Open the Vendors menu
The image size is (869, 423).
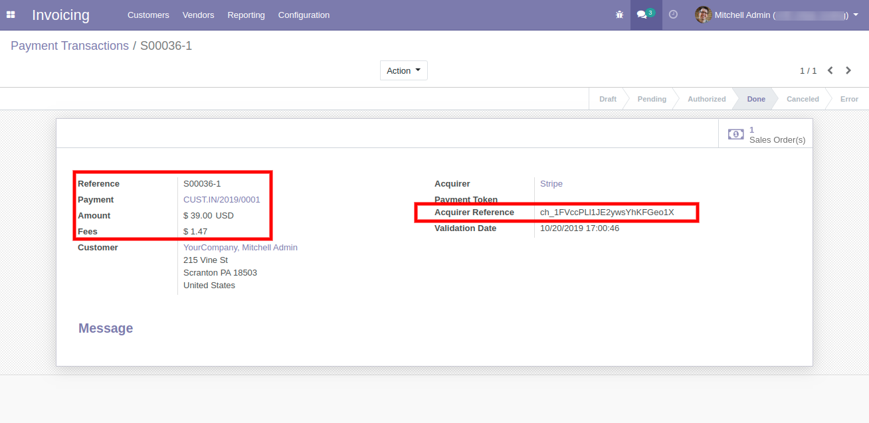coord(198,15)
